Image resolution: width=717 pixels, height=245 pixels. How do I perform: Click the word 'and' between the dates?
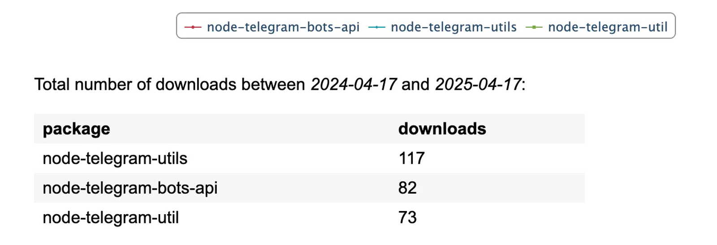[415, 84]
